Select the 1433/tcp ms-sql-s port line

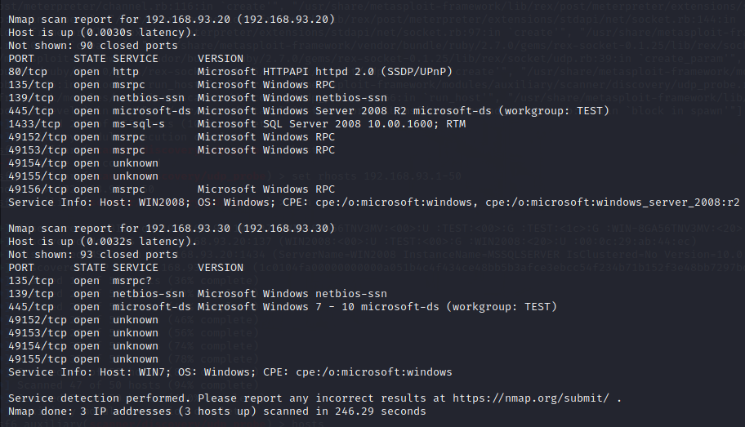(x=237, y=124)
